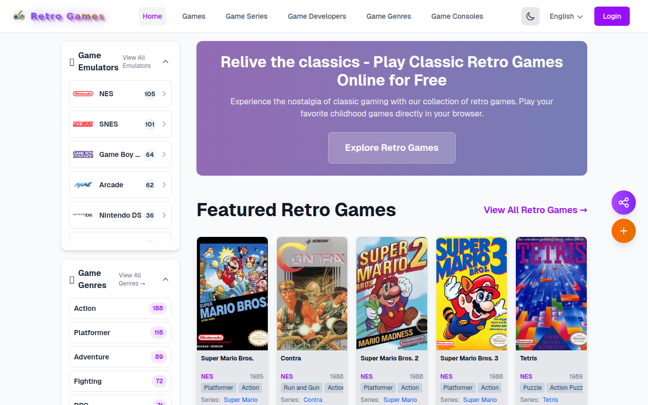Click the Retro Games gamepad logo icon
This screenshot has height=405, width=648.
pos(19,16)
